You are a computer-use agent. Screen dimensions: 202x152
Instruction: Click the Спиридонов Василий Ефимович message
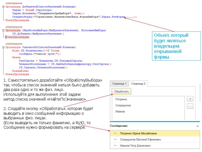140,140
